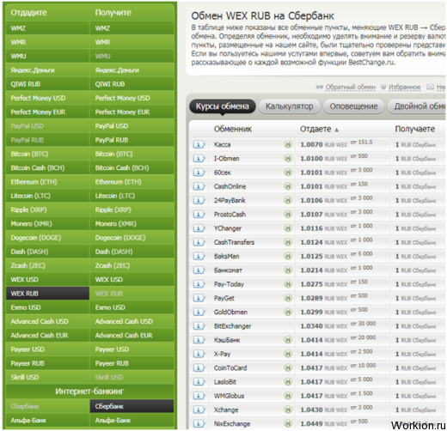The height and width of the screenshot is (431, 447).
Task: Select Яндекс.Деньги in Получите column
Action: click(132, 70)
